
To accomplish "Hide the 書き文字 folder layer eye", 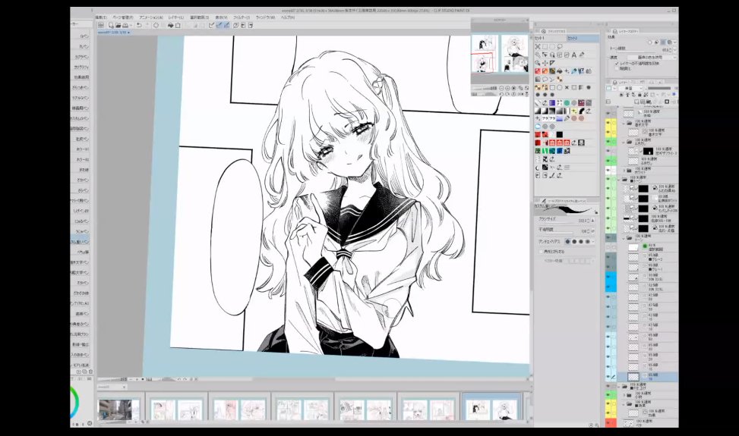I will coord(608,123).
